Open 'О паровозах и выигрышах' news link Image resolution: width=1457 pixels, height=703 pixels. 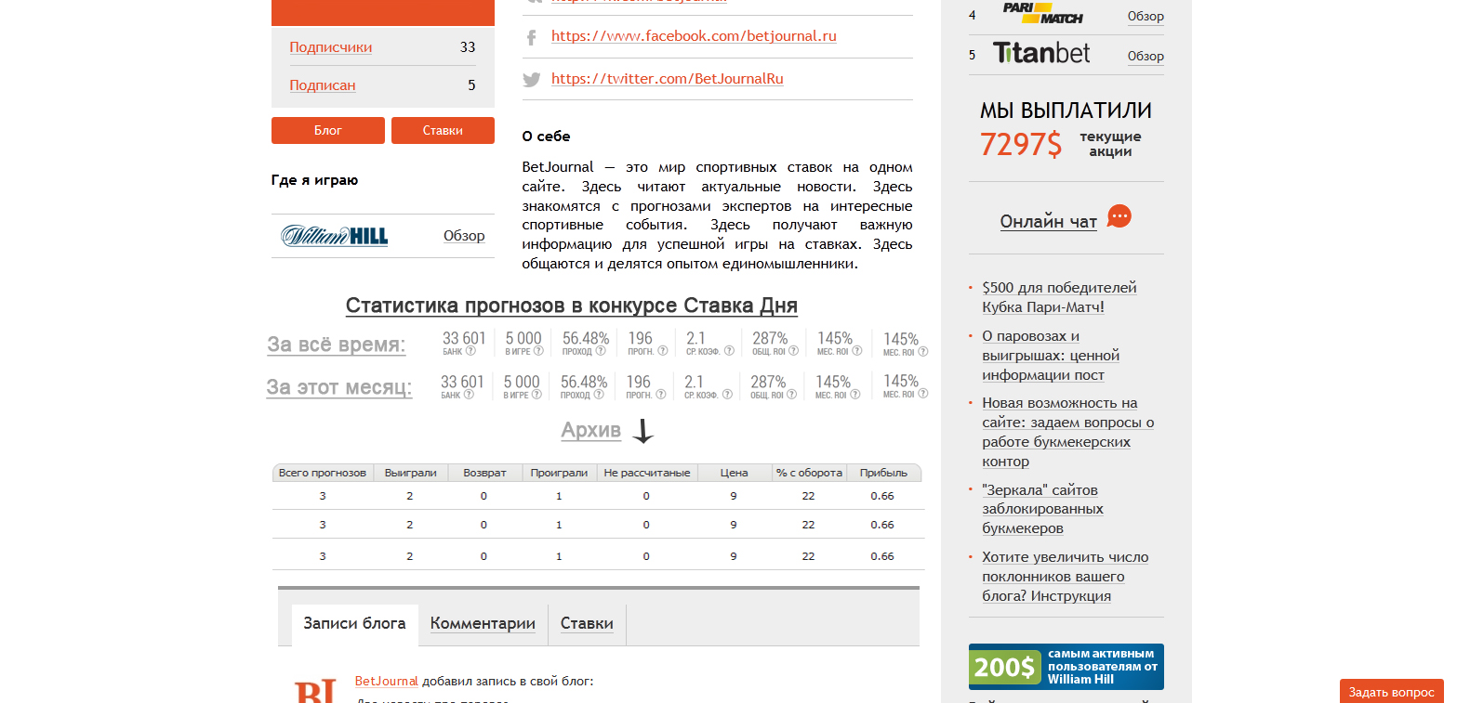tap(1051, 356)
